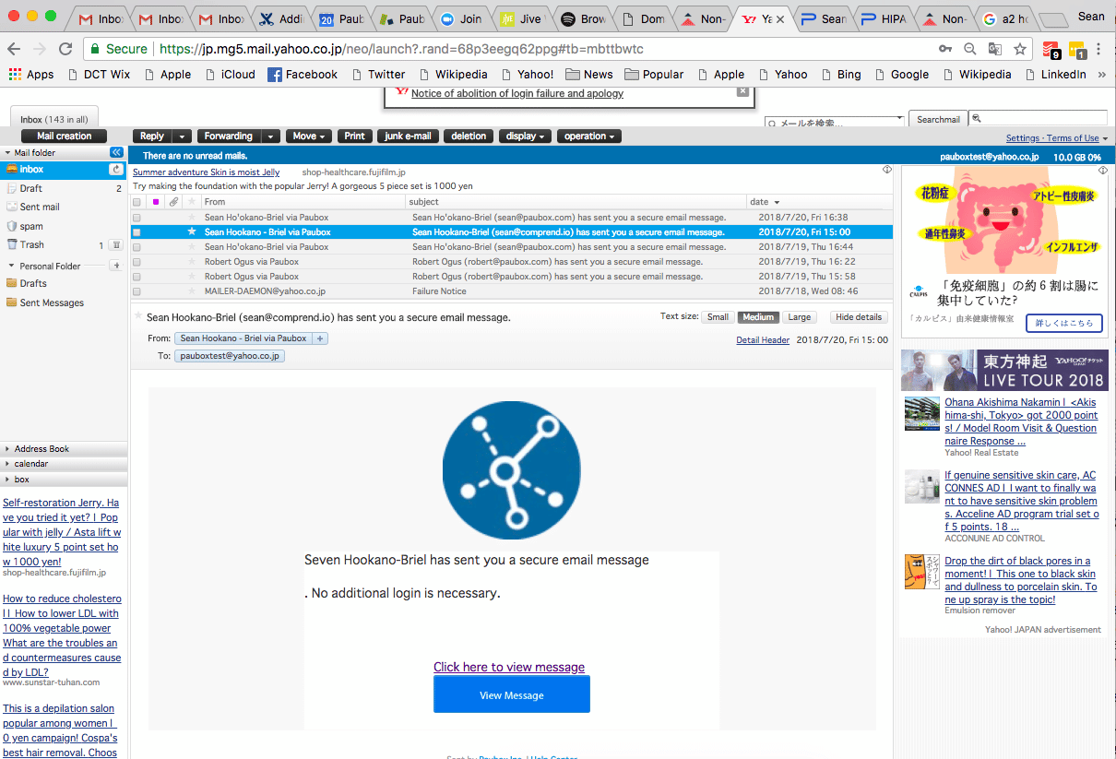The height and width of the screenshot is (759, 1116).
Task: Add a personal folder with the plus icon
Action: coord(116,266)
